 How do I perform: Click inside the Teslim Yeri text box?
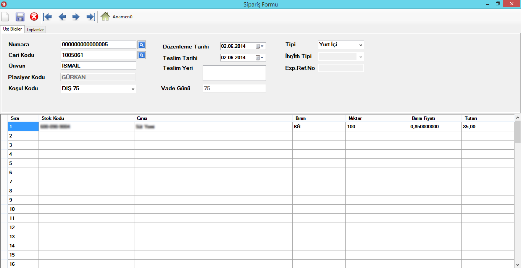point(234,73)
